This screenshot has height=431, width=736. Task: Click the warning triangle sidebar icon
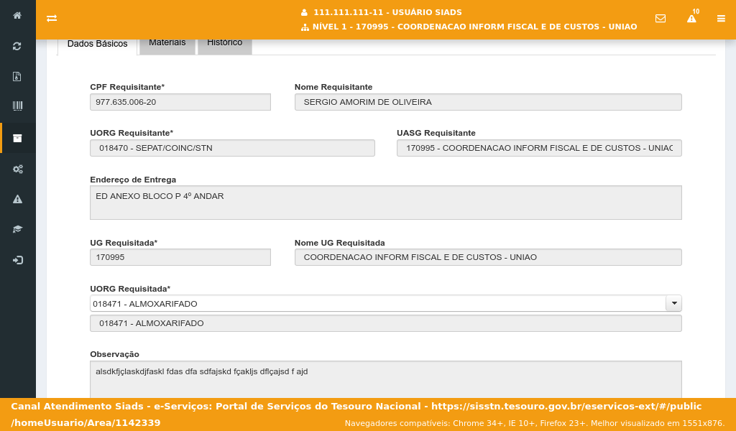17,199
